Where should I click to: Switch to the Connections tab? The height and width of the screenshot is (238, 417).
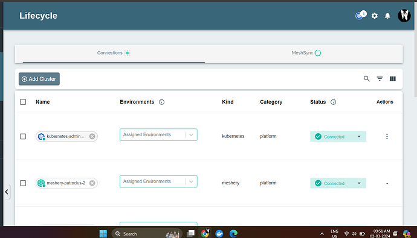click(x=114, y=53)
